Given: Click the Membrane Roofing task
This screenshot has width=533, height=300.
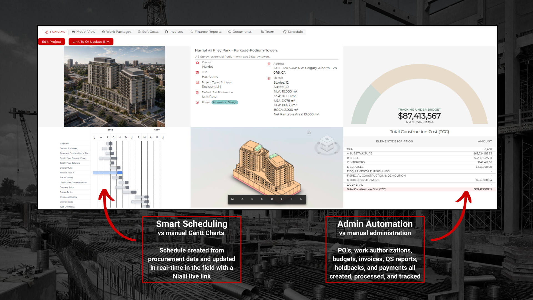Looking at the screenshot, I should pos(68,197).
